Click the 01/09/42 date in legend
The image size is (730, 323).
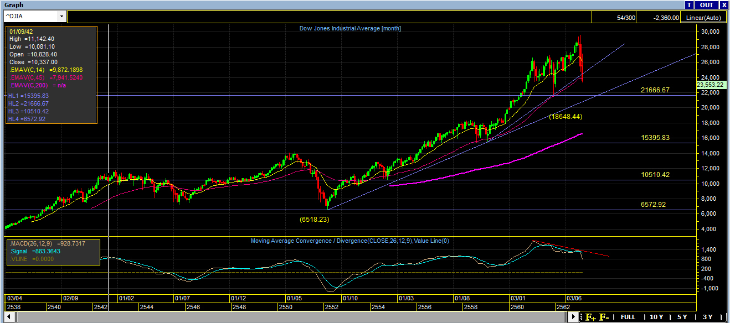pos(21,32)
